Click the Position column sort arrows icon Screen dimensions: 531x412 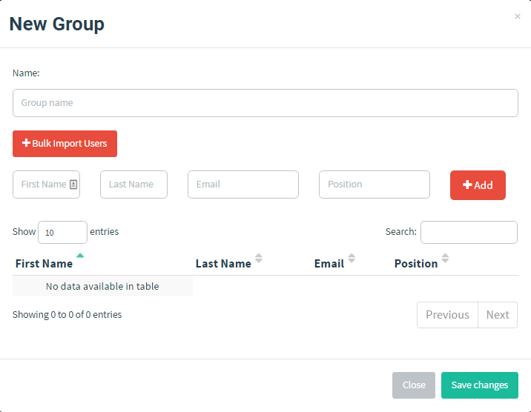click(x=445, y=259)
